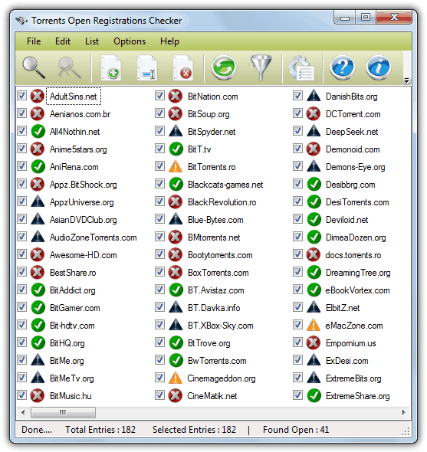Viewport: 427px width, 452px height.
Task: Toggle the Blackcats-games.net checkbox
Action: tap(159, 184)
